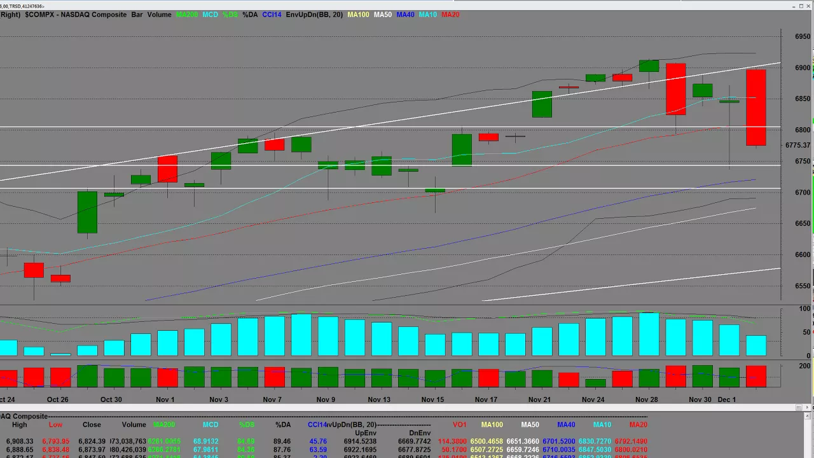Select MA50 in the top chart legend
Image resolution: width=814 pixels, height=458 pixels.
383,15
